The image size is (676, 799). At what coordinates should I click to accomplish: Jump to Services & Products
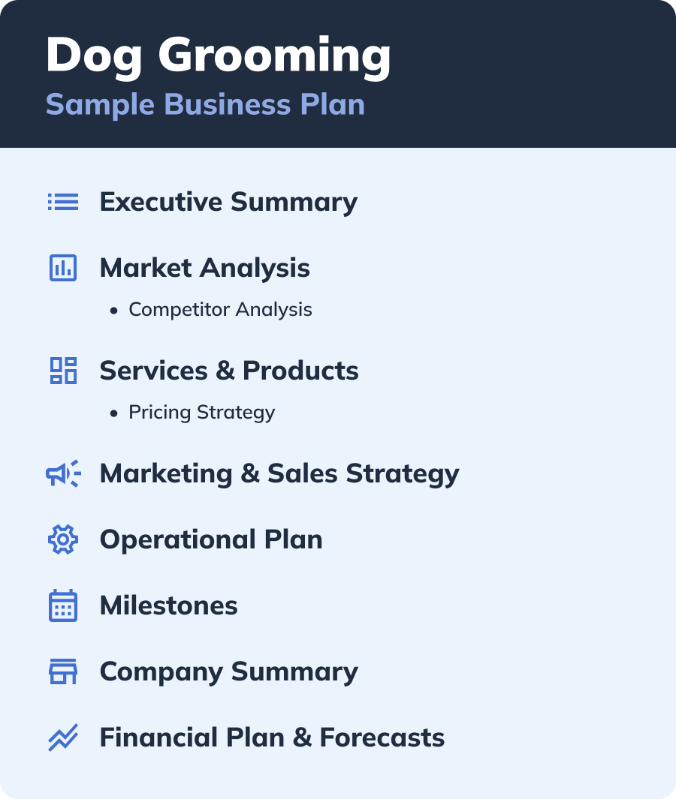pyautogui.click(x=229, y=371)
